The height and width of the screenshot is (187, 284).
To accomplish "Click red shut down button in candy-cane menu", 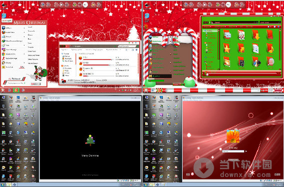I will click(x=177, y=84).
